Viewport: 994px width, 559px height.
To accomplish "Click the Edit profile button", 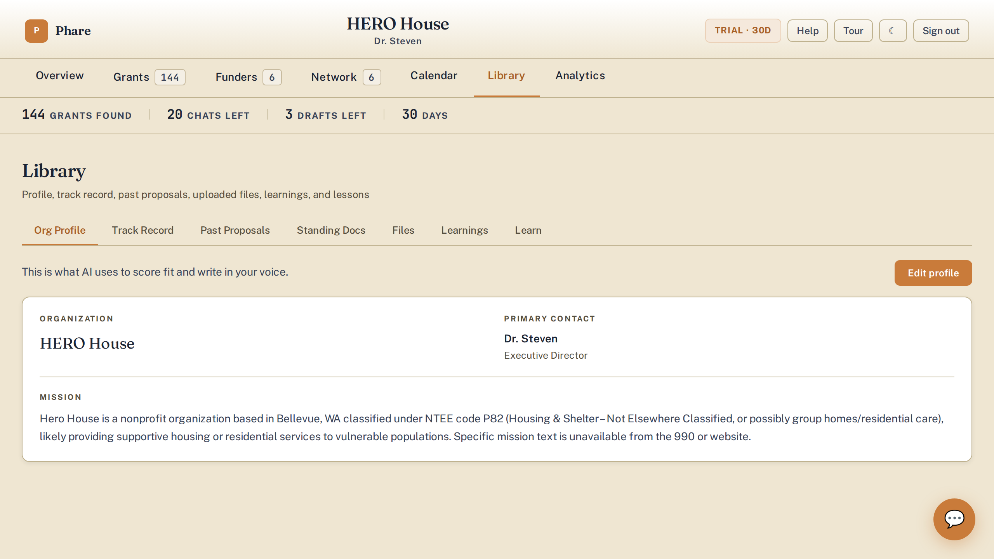I will 933,273.
